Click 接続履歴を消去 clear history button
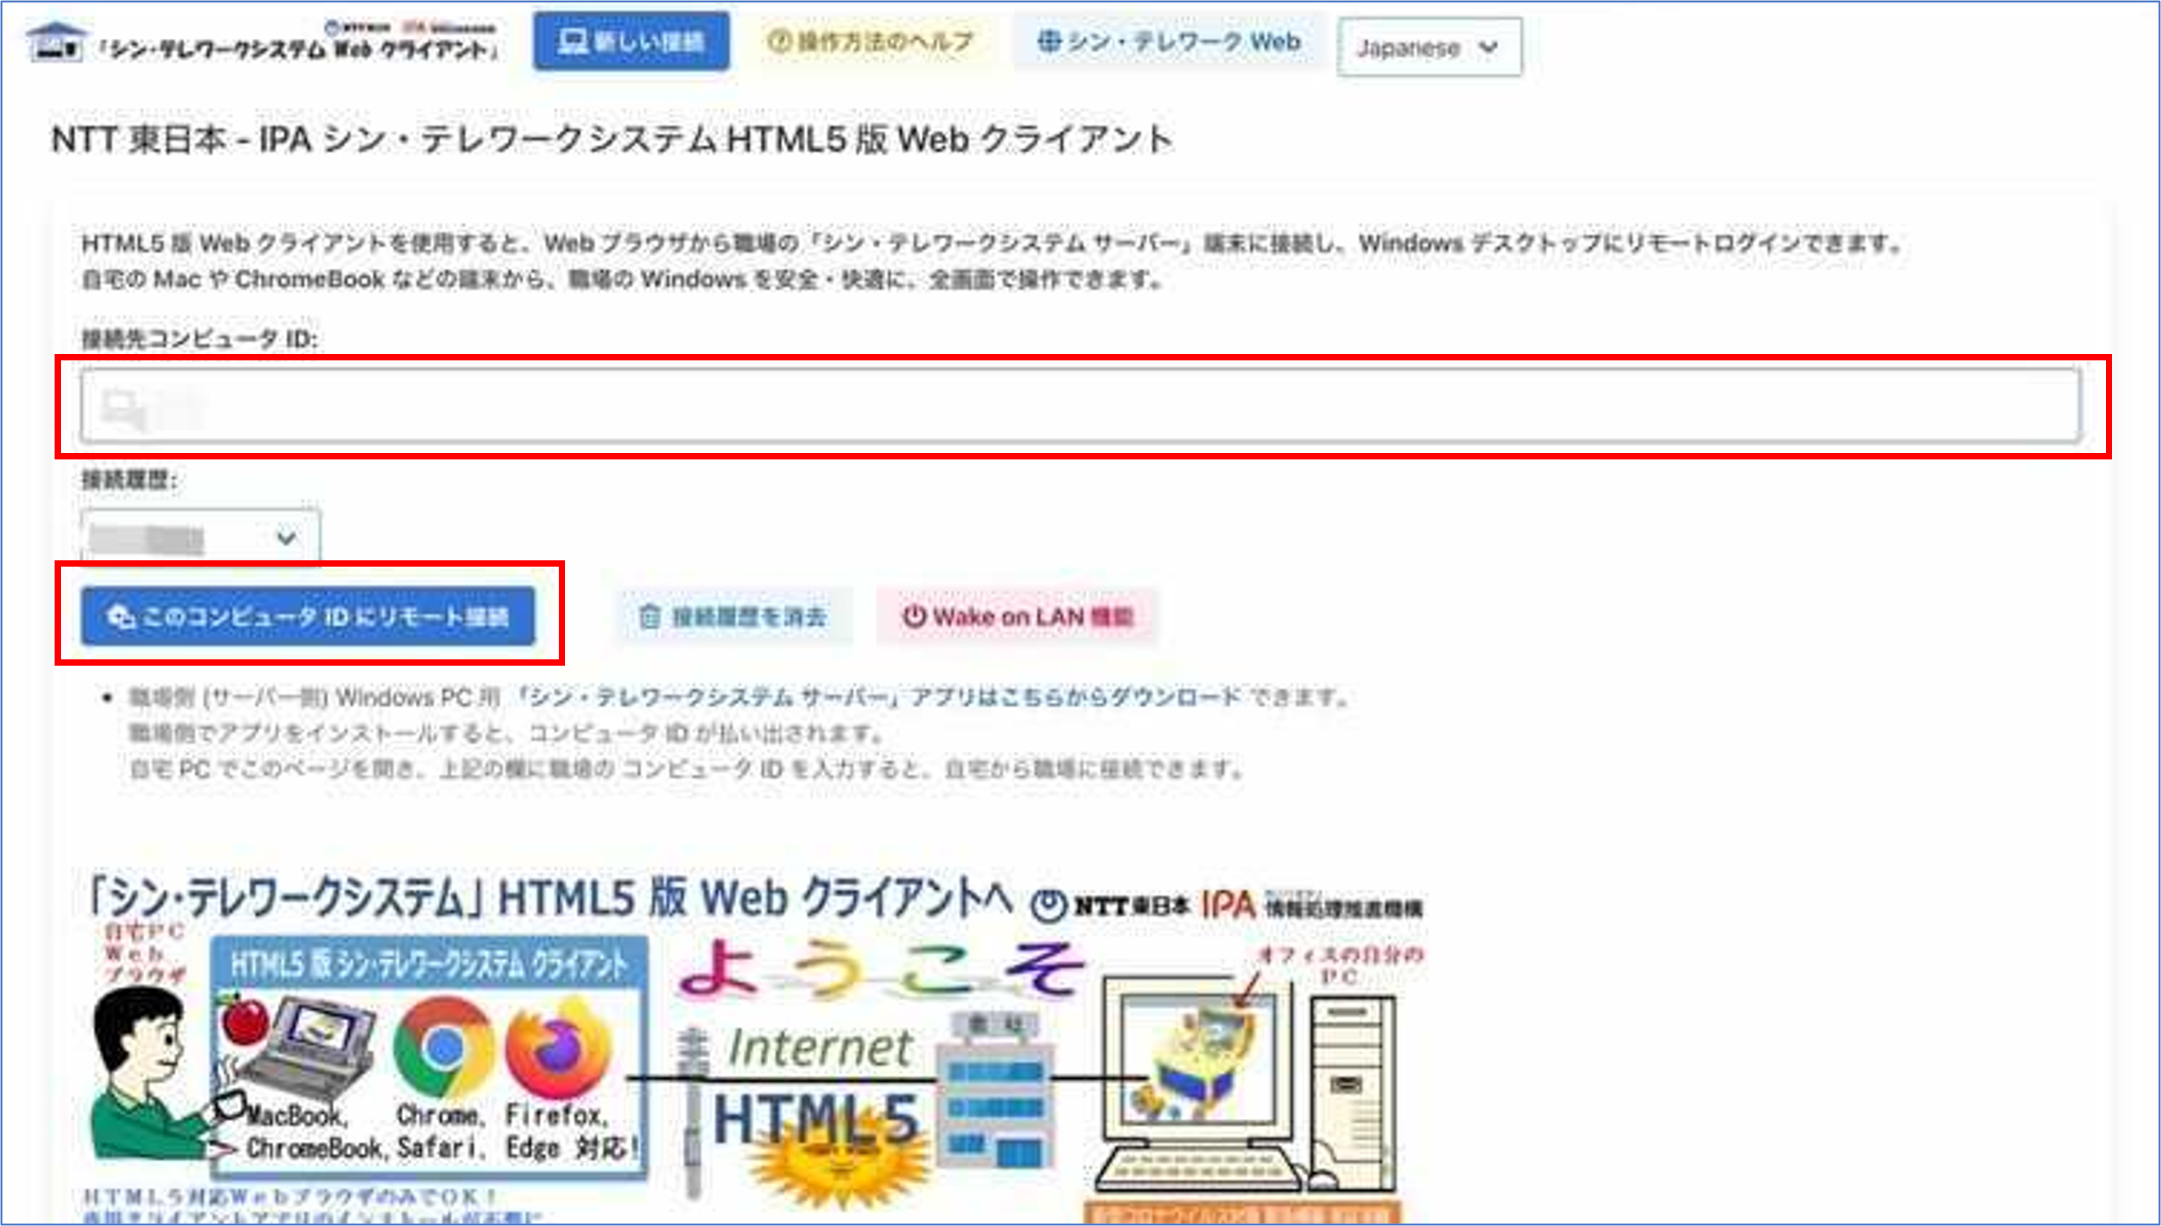 (x=734, y=617)
